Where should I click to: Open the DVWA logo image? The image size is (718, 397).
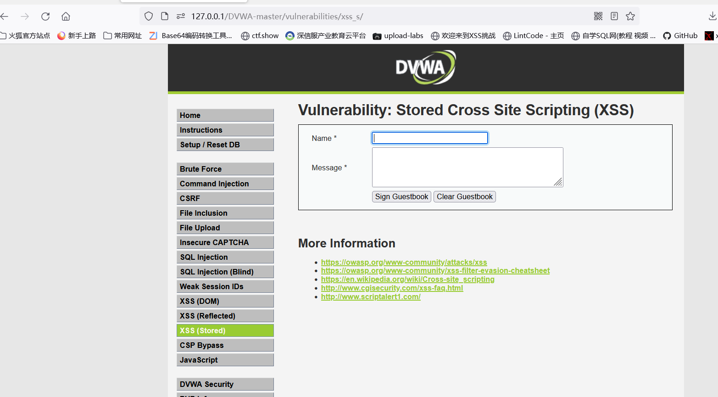tap(425, 67)
